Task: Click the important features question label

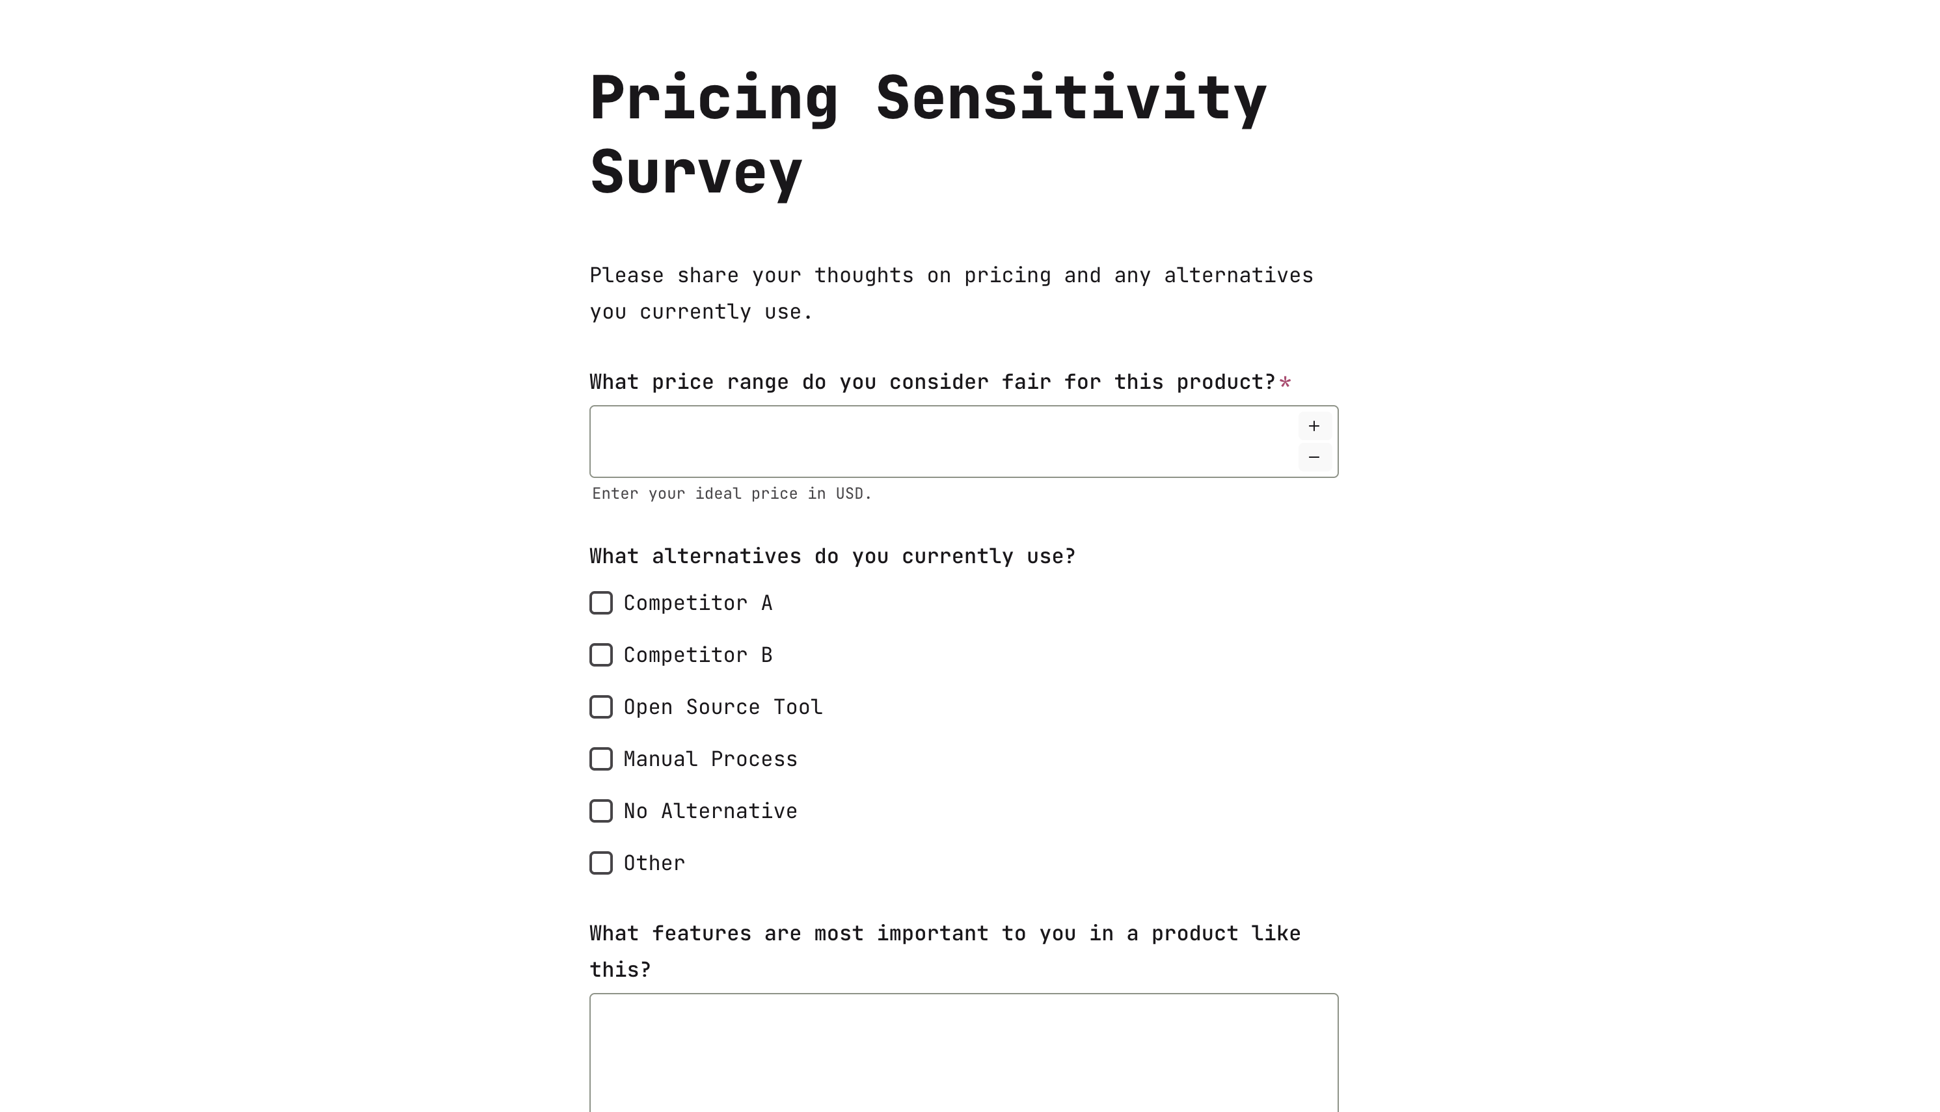Action: 945,951
